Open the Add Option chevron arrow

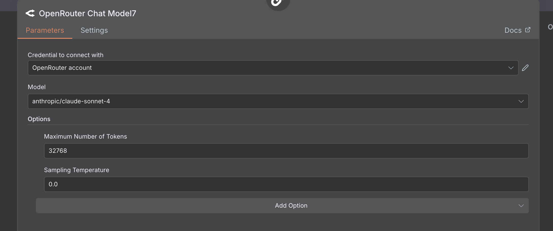click(x=521, y=206)
